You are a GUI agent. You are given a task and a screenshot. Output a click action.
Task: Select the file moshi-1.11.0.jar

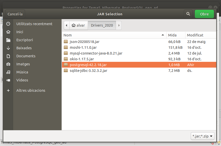139,47
